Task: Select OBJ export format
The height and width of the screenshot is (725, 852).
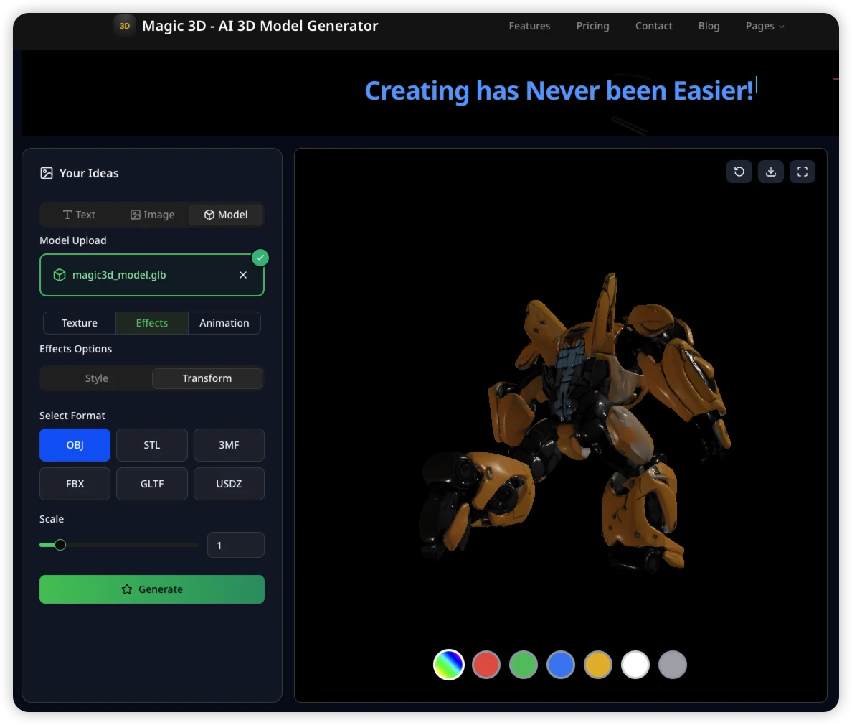Action: pos(75,445)
